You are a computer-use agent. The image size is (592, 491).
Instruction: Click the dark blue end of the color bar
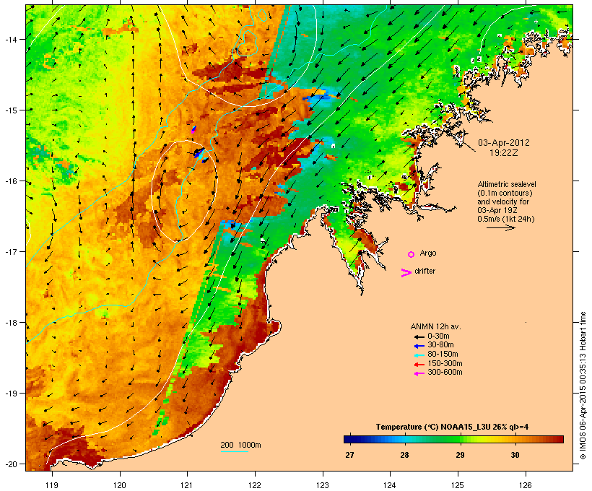[x=347, y=439]
